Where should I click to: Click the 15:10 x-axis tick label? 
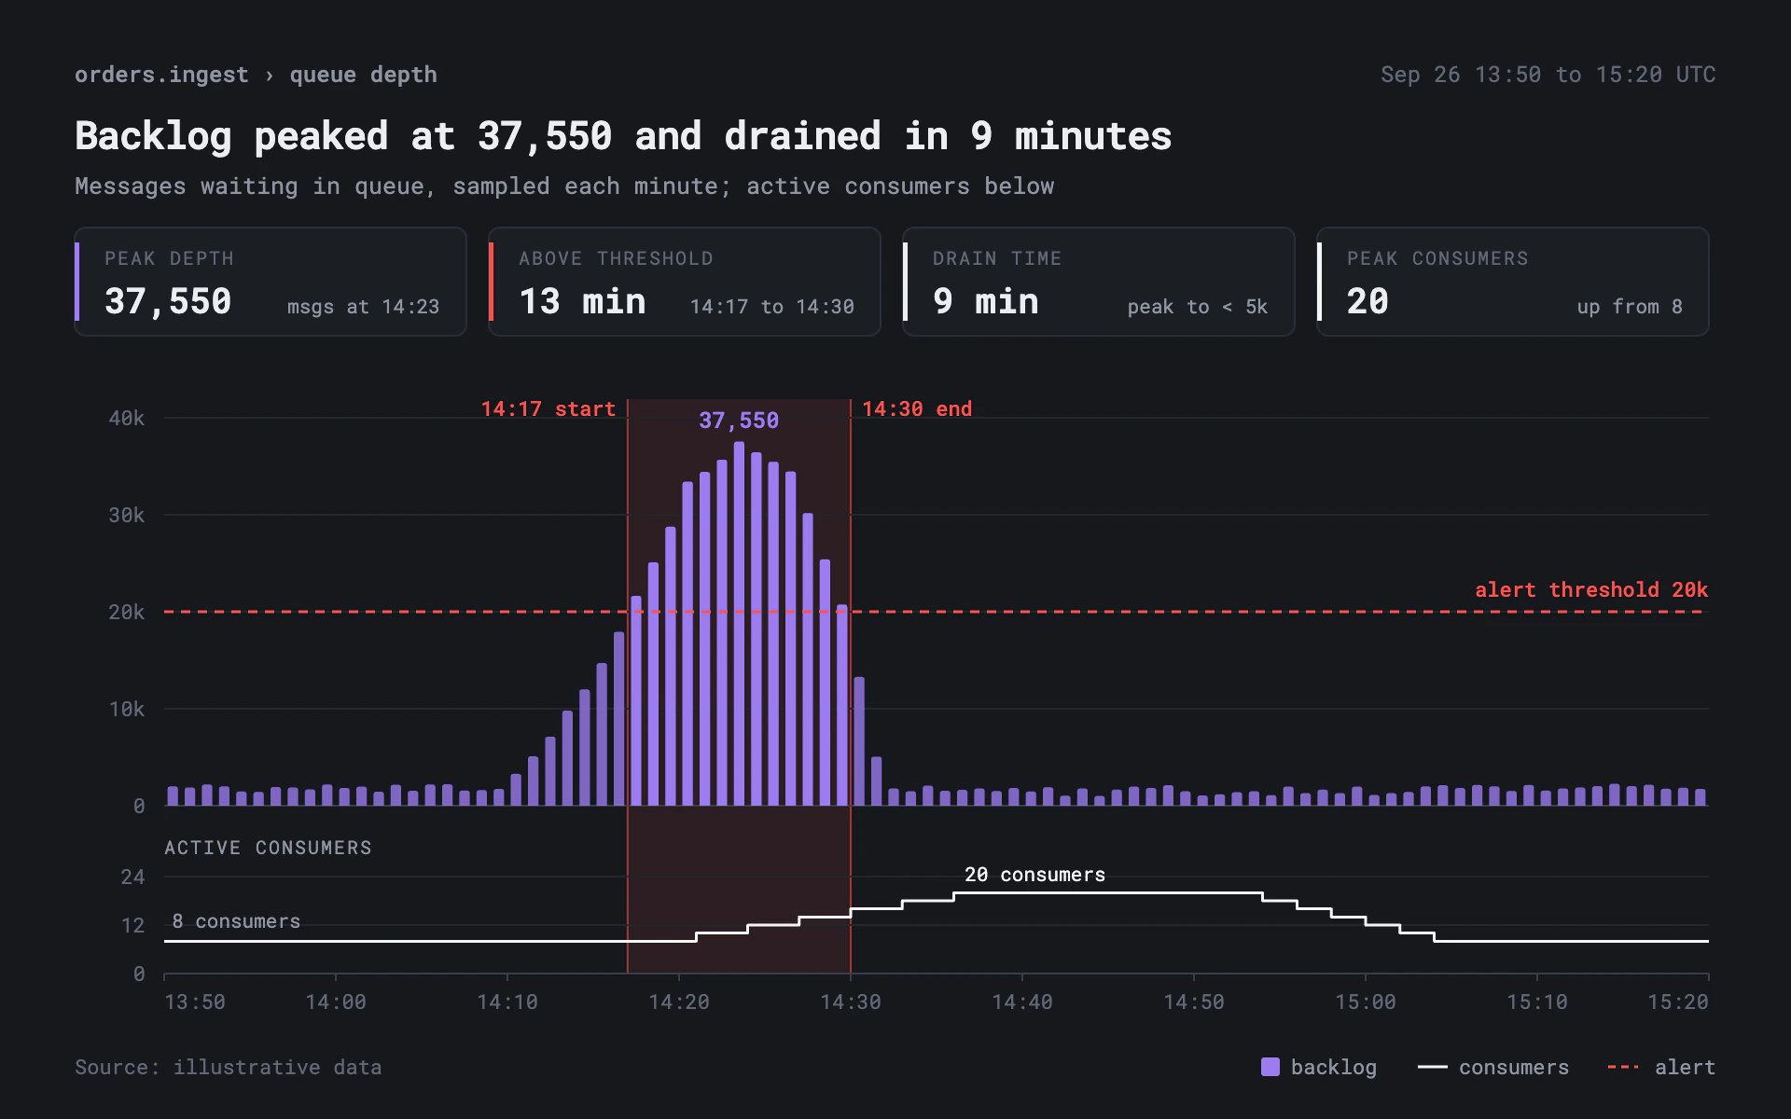pos(1537,1002)
